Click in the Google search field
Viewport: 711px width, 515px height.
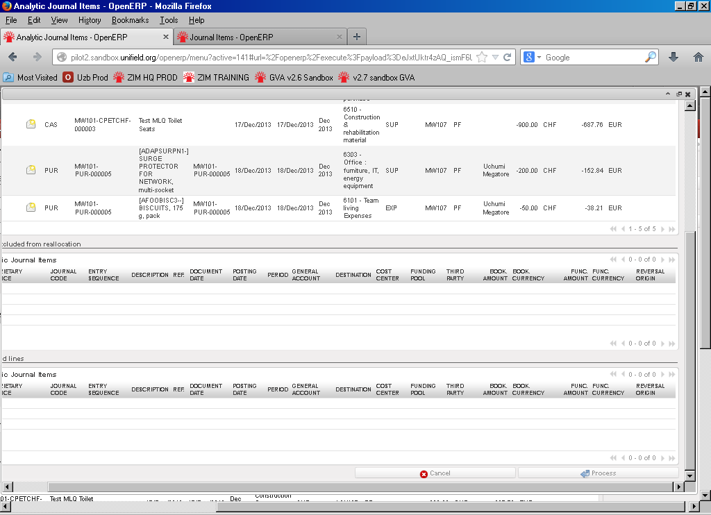click(594, 58)
